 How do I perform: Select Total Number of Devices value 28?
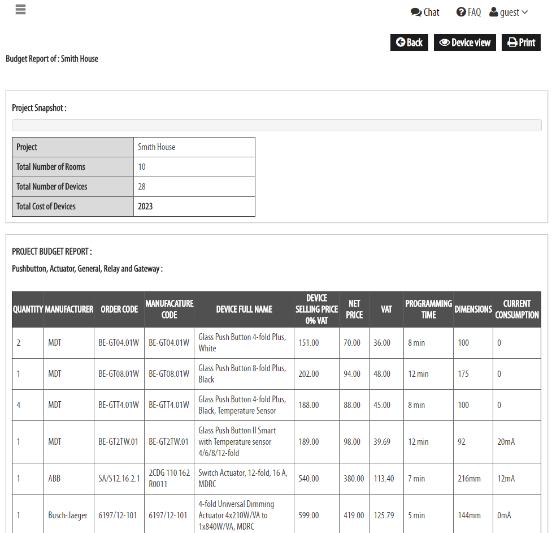pyautogui.click(x=194, y=187)
